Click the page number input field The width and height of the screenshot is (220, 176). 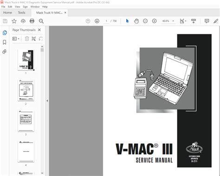(106, 21)
